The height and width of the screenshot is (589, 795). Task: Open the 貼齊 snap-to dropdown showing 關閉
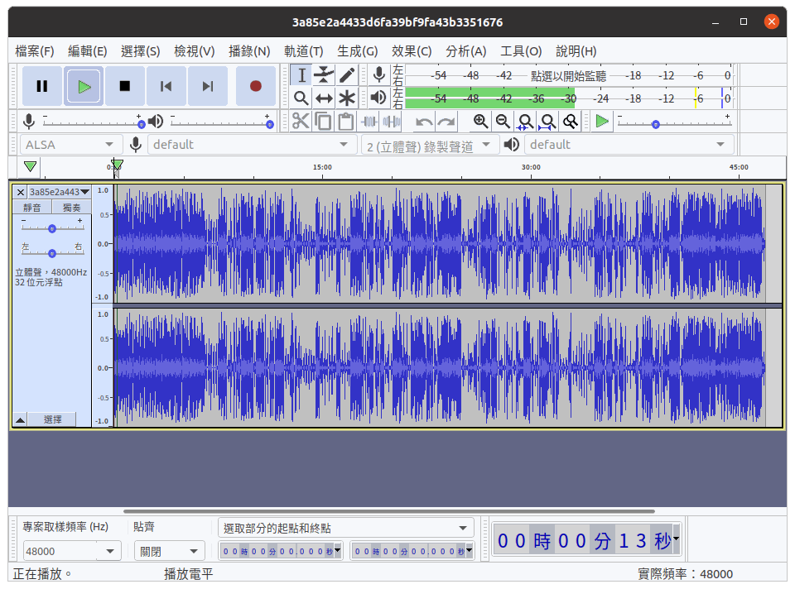(x=169, y=551)
